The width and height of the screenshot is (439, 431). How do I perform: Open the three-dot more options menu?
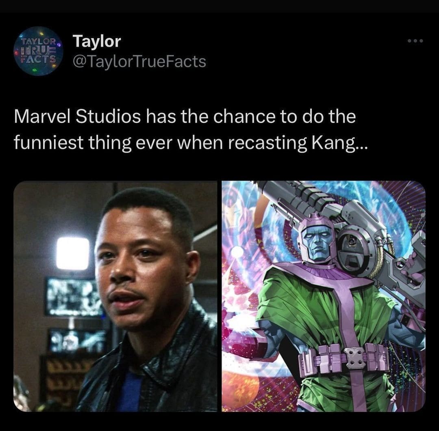pyautogui.click(x=415, y=41)
